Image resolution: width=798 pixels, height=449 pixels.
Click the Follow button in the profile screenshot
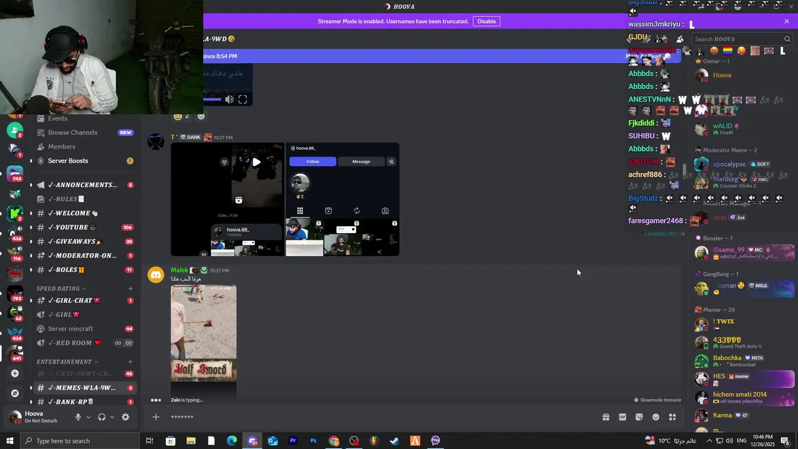(x=313, y=162)
